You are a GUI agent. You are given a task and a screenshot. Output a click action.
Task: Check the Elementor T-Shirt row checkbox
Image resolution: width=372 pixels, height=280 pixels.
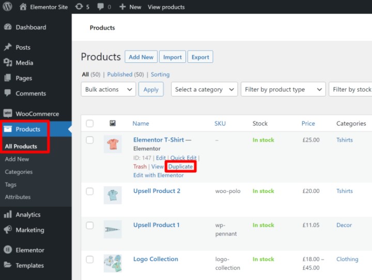tap(90, 140)
